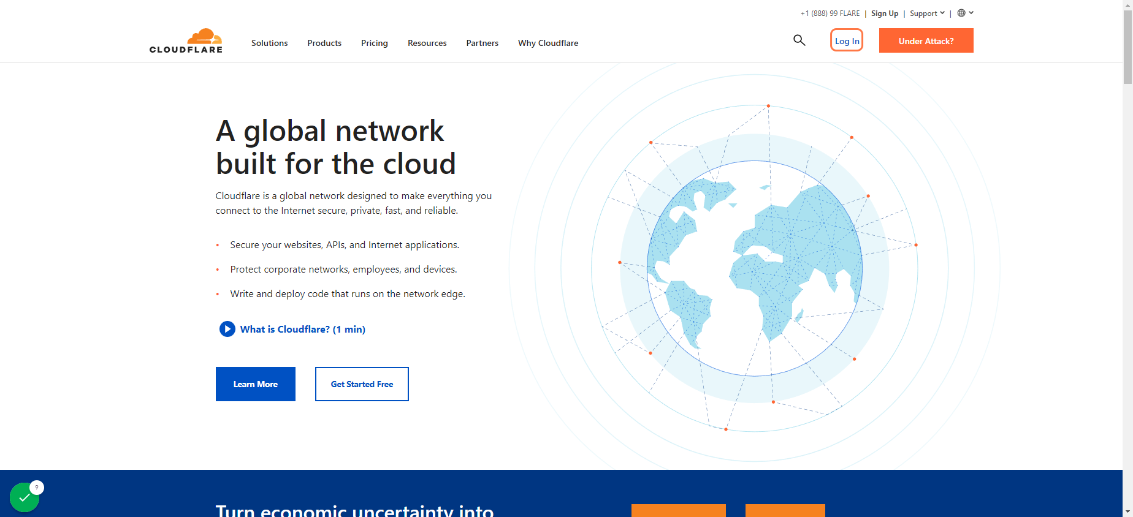Click text "Write and deploy code that runs on the network edge."
This screenshot has width=1133, height=517.
pos(348,293)
